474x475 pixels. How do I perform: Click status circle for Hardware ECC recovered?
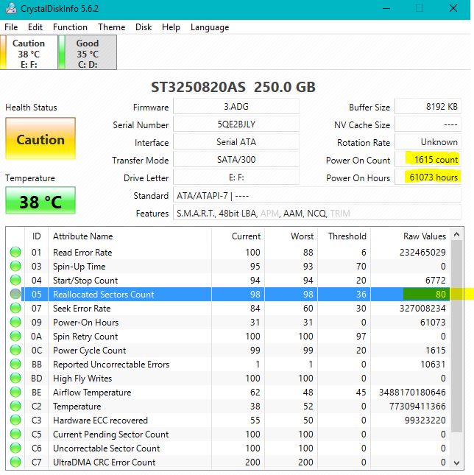tap(15, 420)
